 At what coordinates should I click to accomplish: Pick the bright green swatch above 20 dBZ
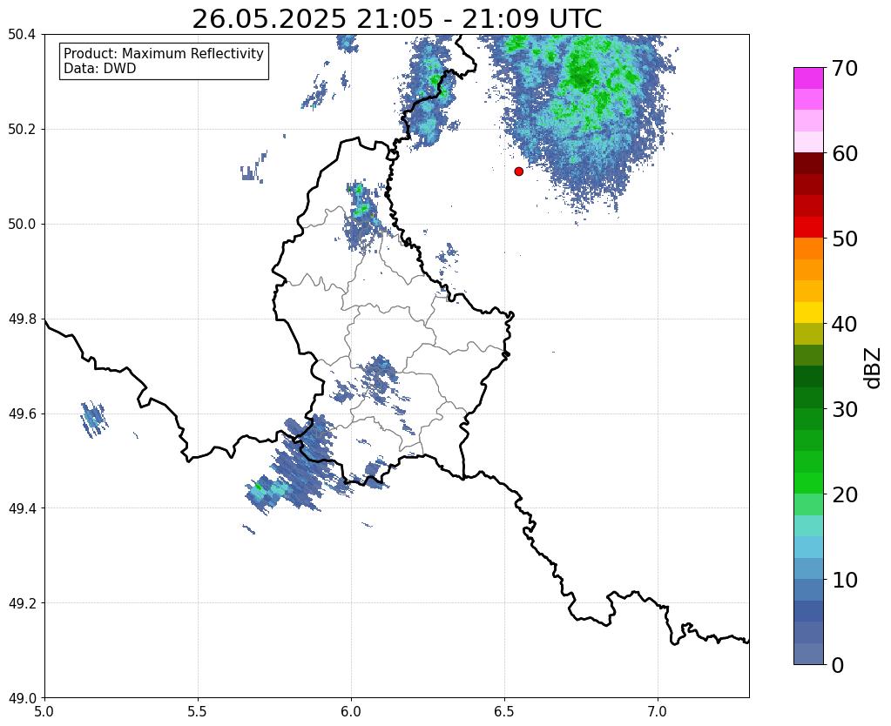pyautogui.click(x=808, y=483)
